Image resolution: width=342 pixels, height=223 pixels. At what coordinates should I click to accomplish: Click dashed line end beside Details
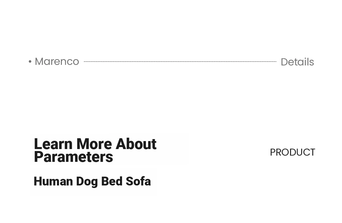click(x=275, y=61)
